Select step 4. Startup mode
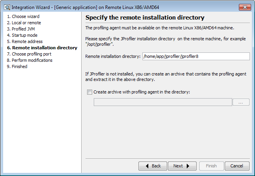 [22, 35]
